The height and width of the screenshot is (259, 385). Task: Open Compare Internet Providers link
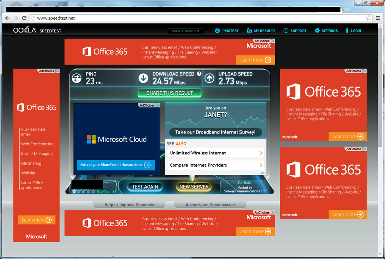[216, 165]
